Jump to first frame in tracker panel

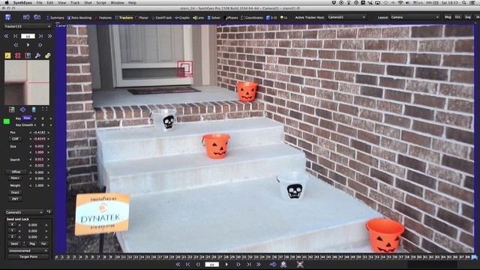[6, 36]
